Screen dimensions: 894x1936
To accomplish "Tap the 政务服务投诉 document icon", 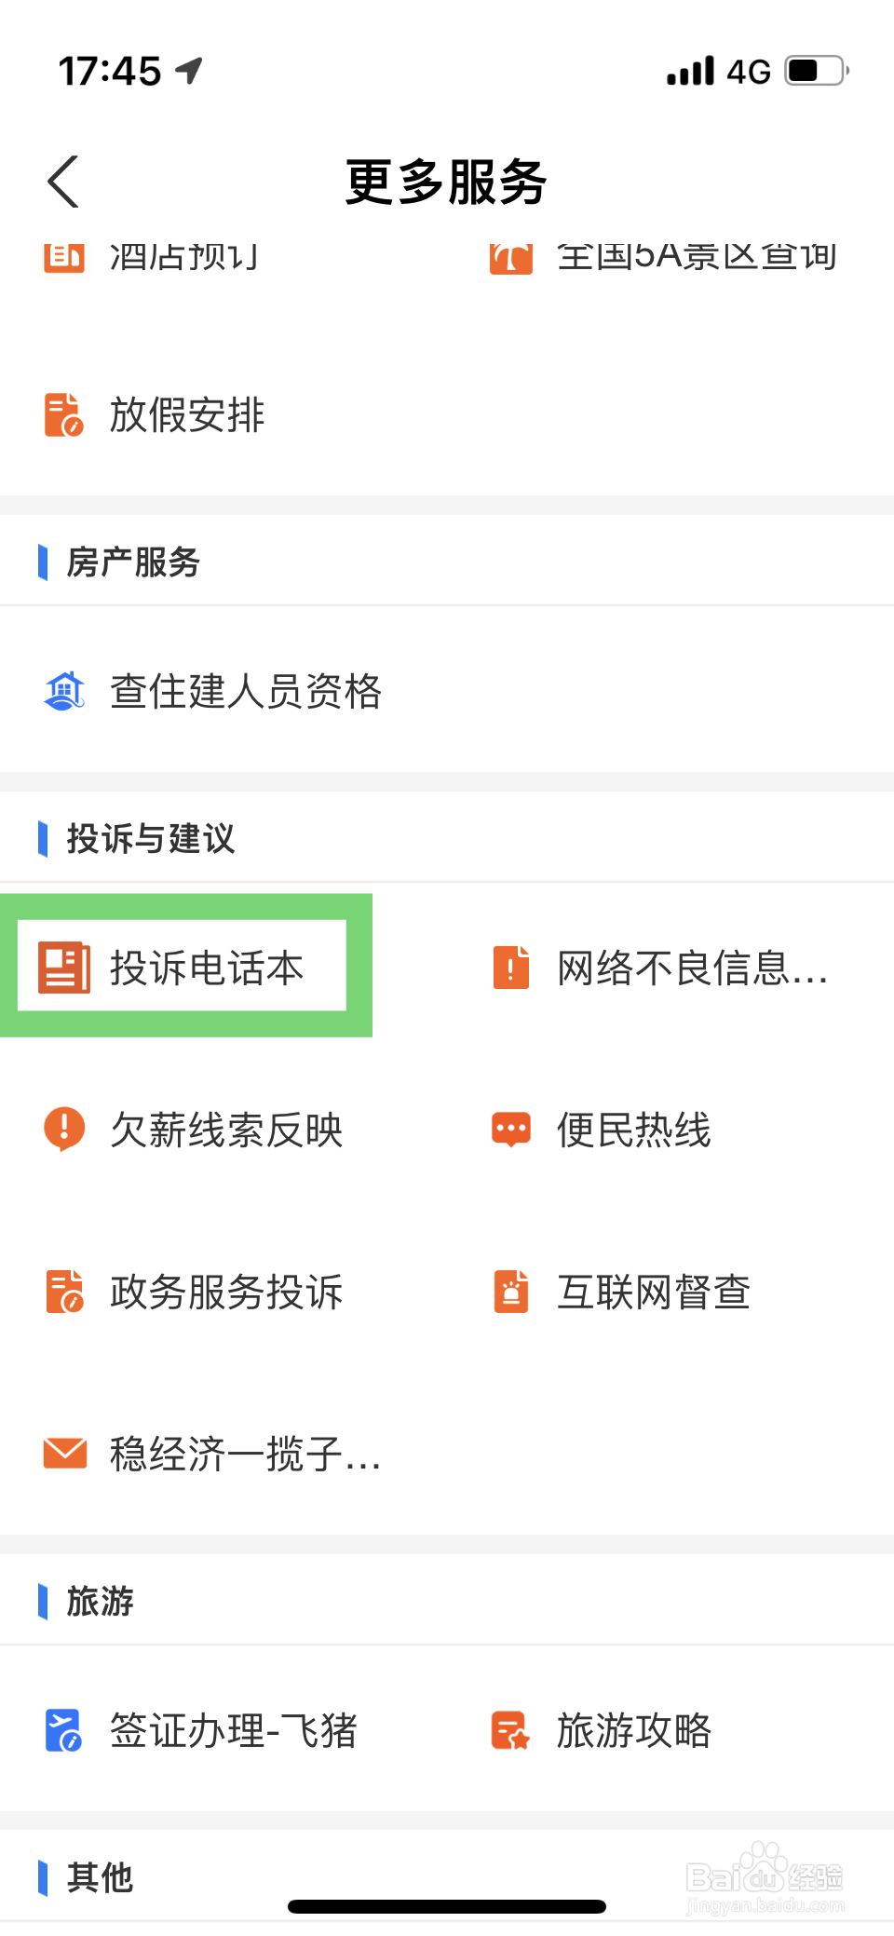I will tap(64, 1292).
